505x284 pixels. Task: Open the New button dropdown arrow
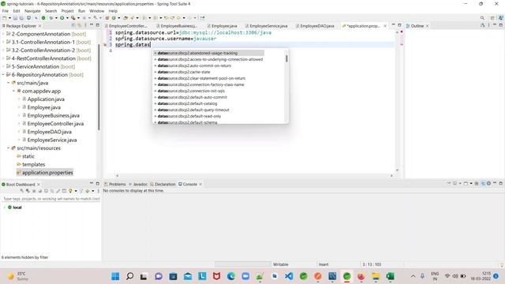[x=9, y=18]
